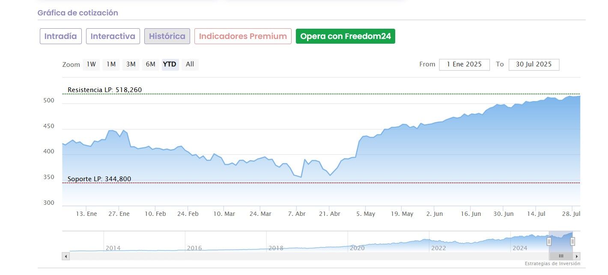Open the Interactiva chart tab
The width and height of the screenshot is (608, 275).
(113, 36)
